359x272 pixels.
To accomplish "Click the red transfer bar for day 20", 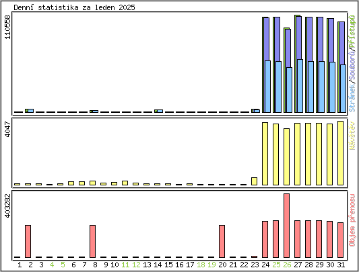I will point(222,241).
